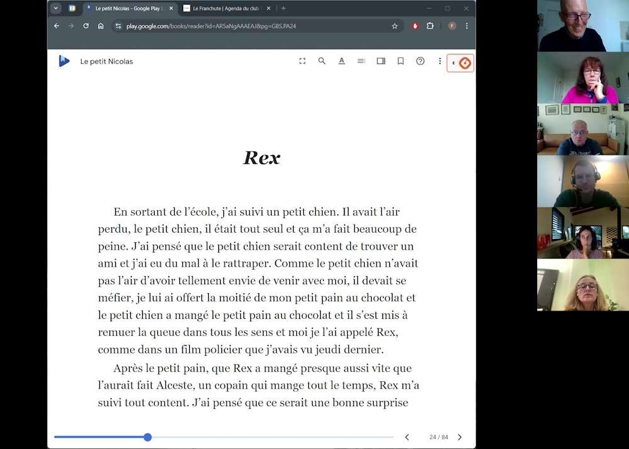Select the blonde woman with glasses video
The width and height of the screenshot is (629, 449).
[x=583, y=285]
